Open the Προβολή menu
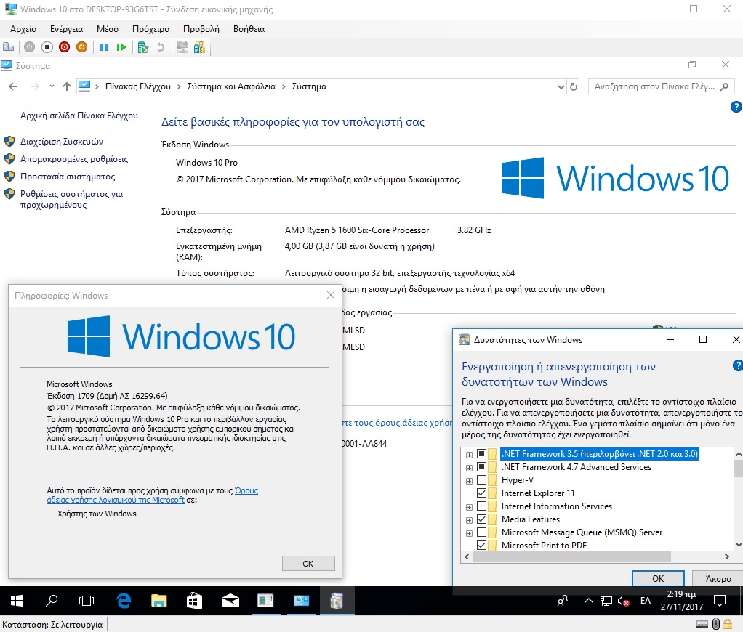The image size is (743, 632). click(x=201, y=29)
